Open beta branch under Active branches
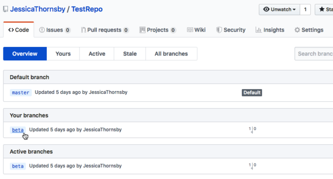 18,166
